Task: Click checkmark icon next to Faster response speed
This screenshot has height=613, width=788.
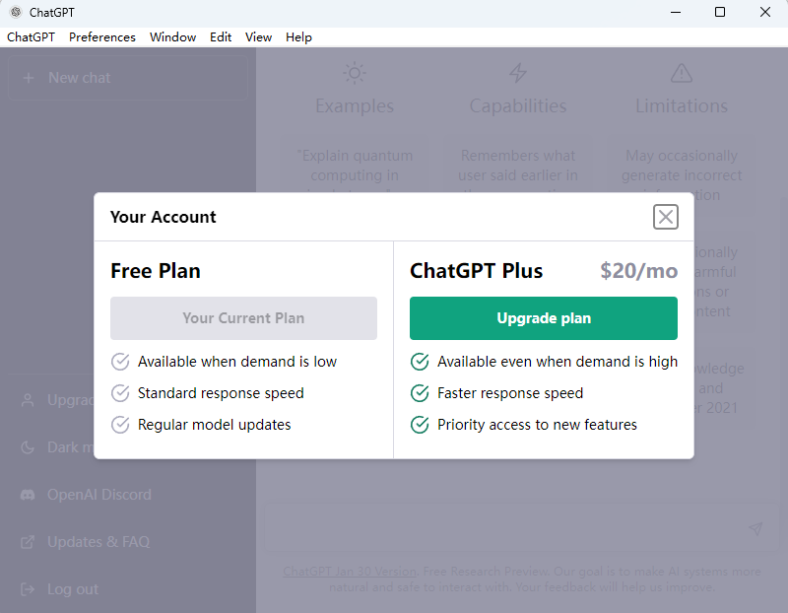Action: (x=420, y=393)
